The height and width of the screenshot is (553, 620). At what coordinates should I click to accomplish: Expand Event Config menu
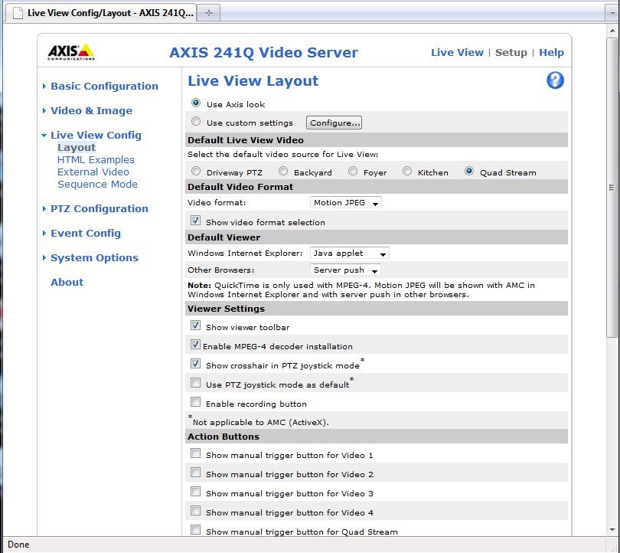click(x=86, y=234)
